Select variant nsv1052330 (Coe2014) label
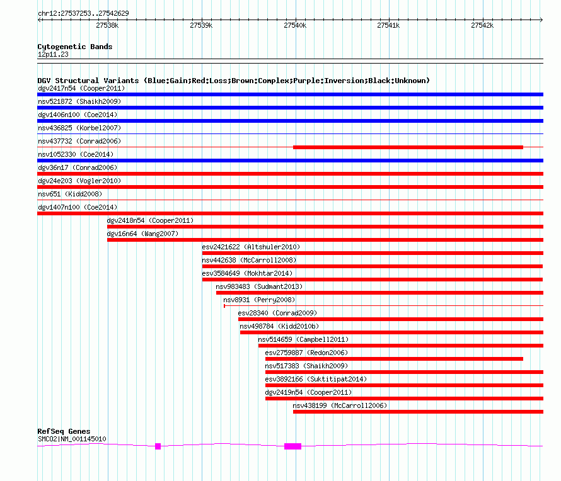The image size is (561, 481). 76,154
